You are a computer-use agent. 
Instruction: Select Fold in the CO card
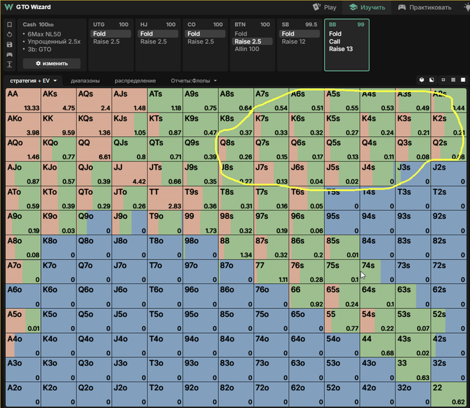(x=205, y=33)
